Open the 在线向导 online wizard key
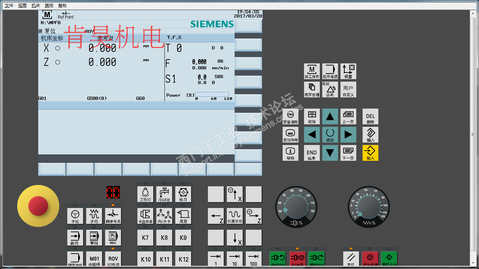The height and width of the screenshot is (269, 479). point(290,135)
